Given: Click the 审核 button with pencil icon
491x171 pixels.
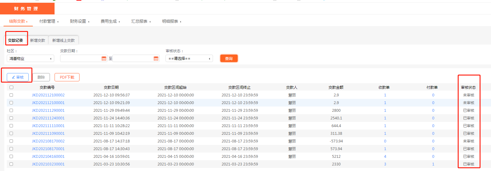Looking at the screenshot, I should 18,77.
